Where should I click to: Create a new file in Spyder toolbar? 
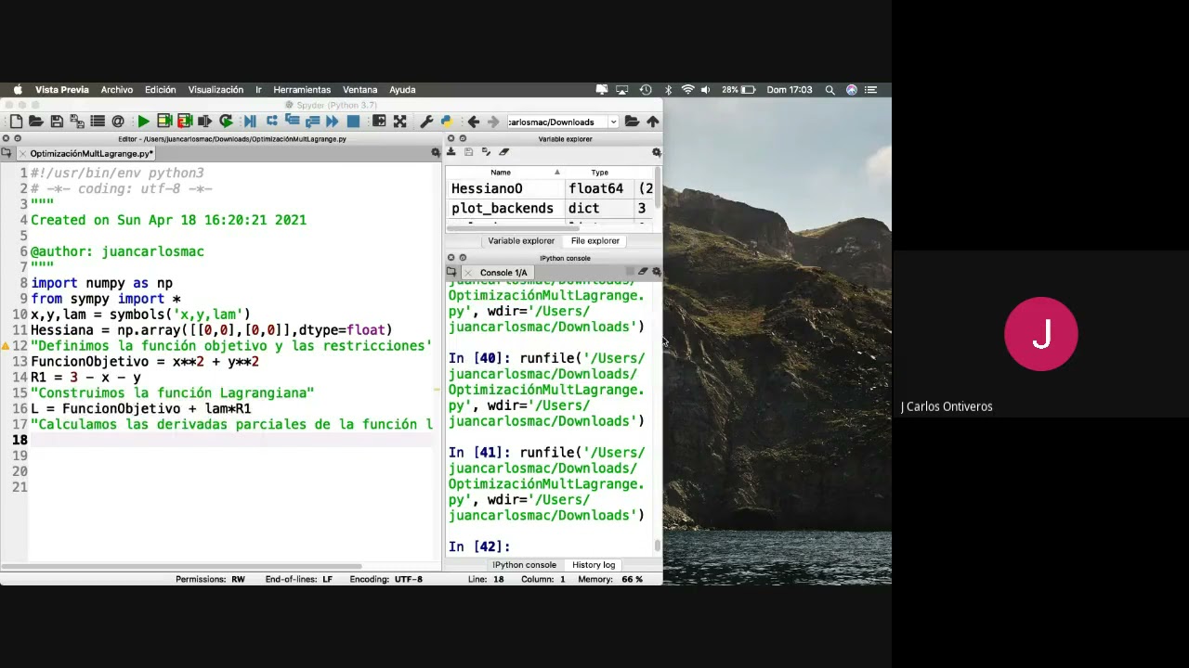pos(16,122)
